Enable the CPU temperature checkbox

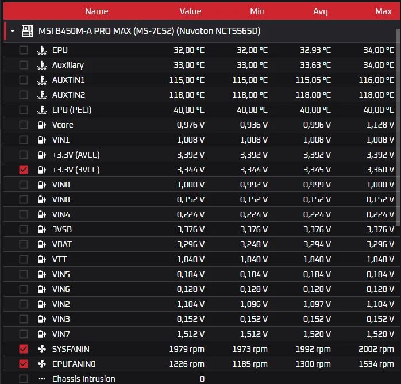24,50
